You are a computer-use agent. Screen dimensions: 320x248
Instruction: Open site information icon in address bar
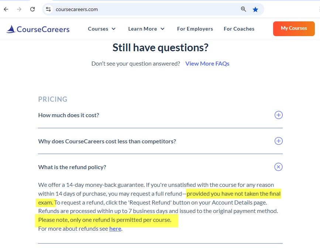(x=48, y=9)
